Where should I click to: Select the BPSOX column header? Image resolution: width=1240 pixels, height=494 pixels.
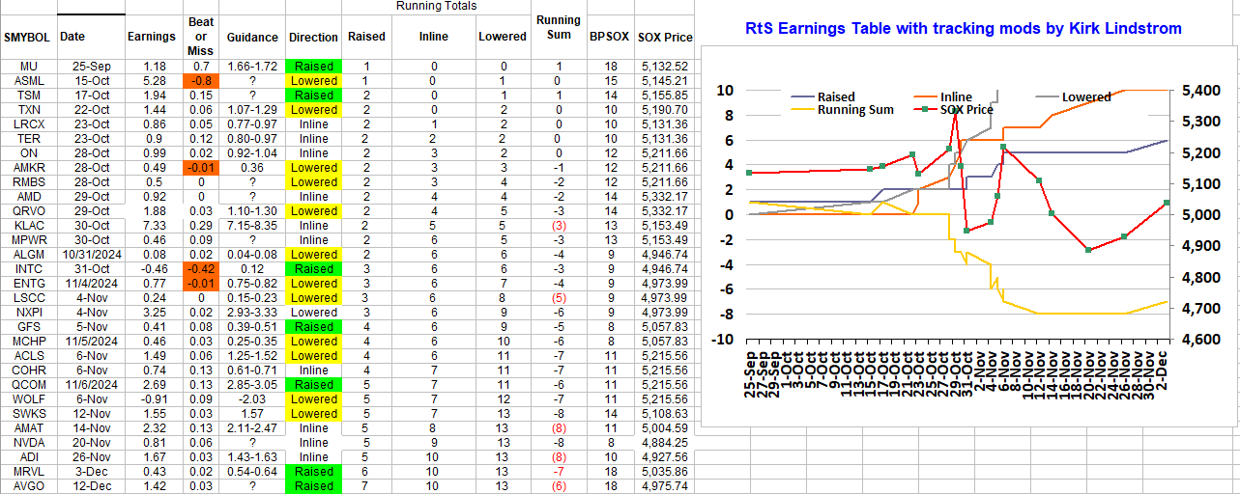[609, 37]
